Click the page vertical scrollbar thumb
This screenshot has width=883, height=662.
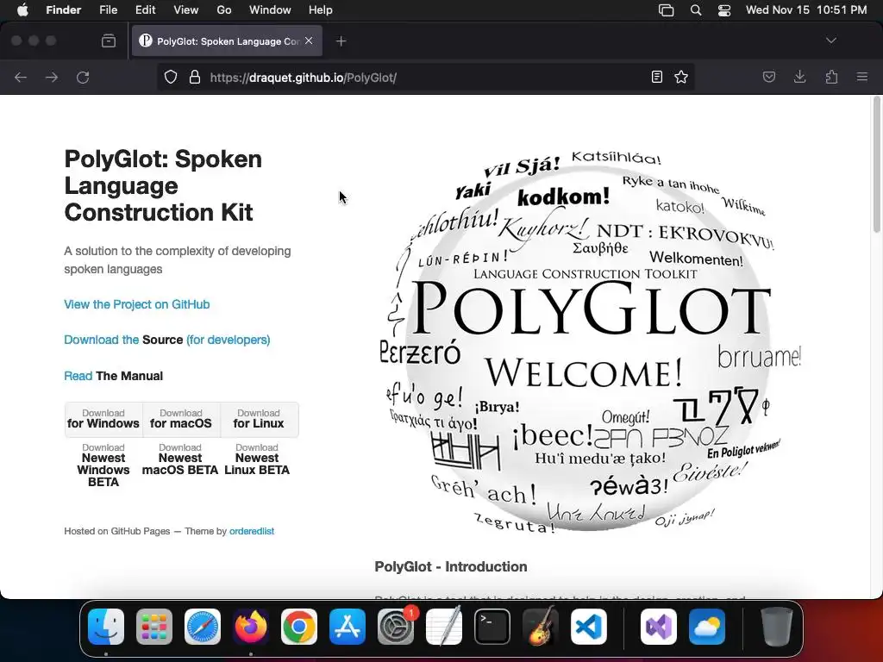click(876, 165)
